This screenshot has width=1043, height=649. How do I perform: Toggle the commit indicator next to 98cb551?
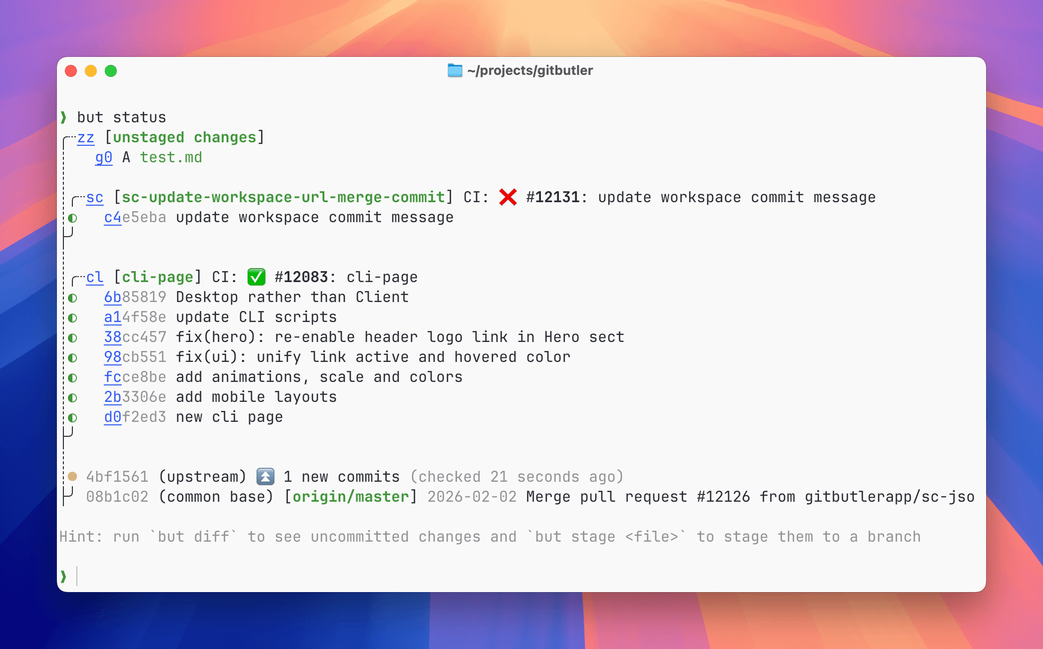(x=72, y=357)
